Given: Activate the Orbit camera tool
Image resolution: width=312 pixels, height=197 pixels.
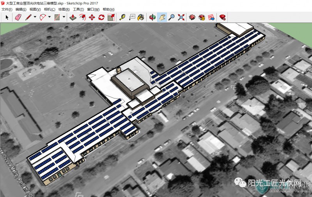Looking at the screenshot, I should (152, 17).
